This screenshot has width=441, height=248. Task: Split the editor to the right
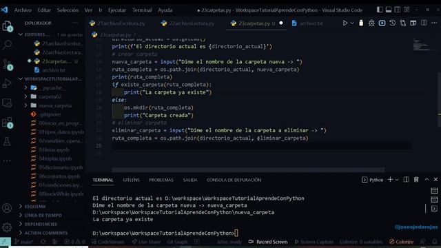(424, 23)
